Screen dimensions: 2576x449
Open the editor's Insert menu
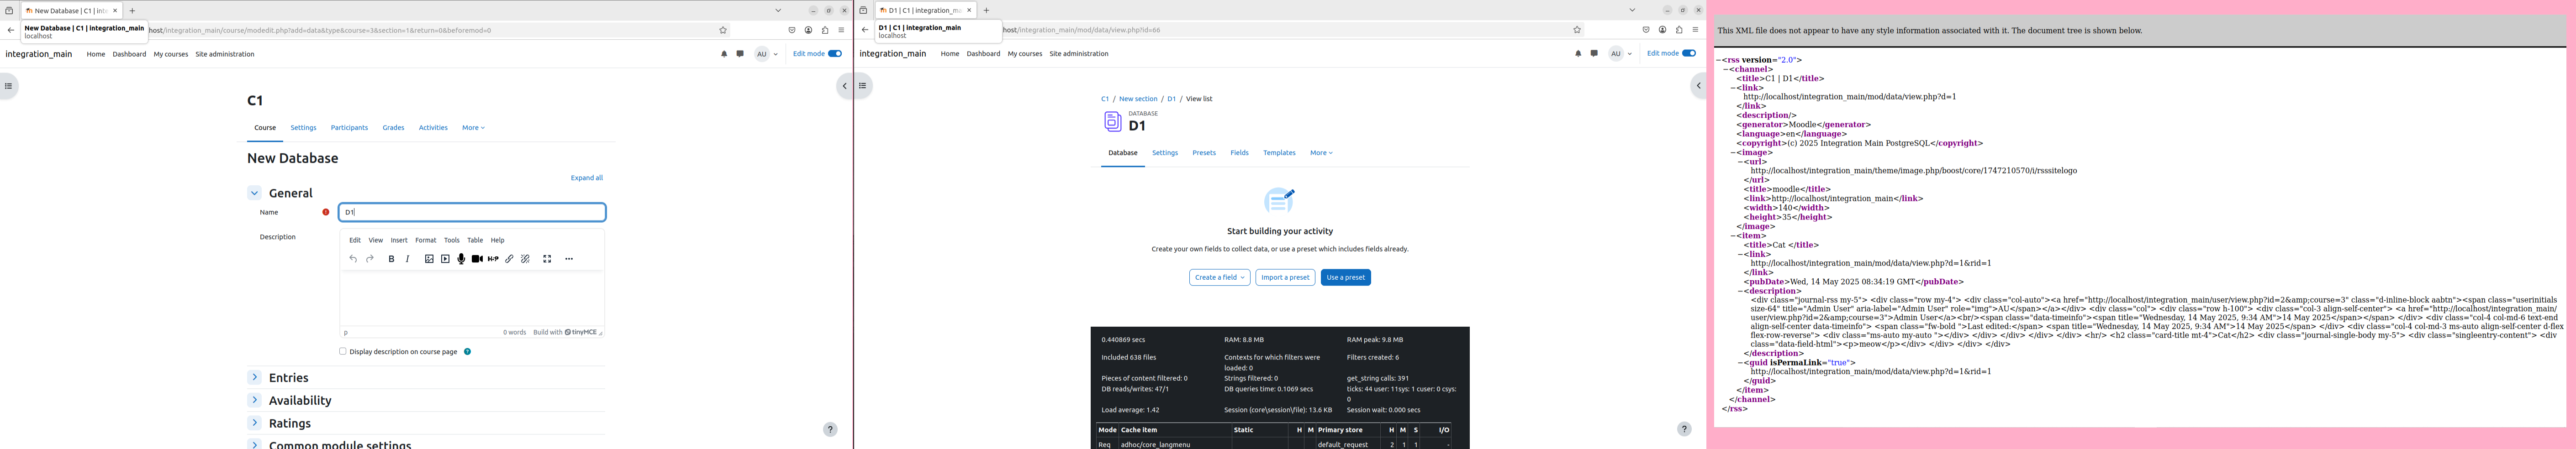click(399, 240)
